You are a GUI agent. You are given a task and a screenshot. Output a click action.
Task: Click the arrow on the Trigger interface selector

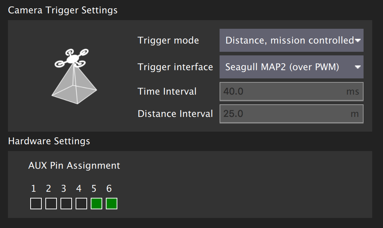357,67
